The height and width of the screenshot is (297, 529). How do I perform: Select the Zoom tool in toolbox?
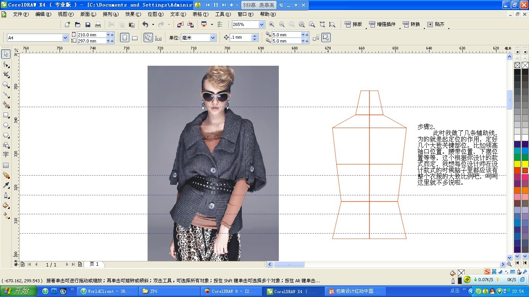click(6, 84)
